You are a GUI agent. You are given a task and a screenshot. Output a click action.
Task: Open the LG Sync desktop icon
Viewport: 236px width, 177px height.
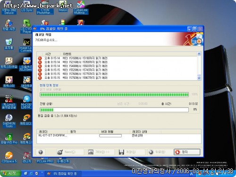coord(27,7)
